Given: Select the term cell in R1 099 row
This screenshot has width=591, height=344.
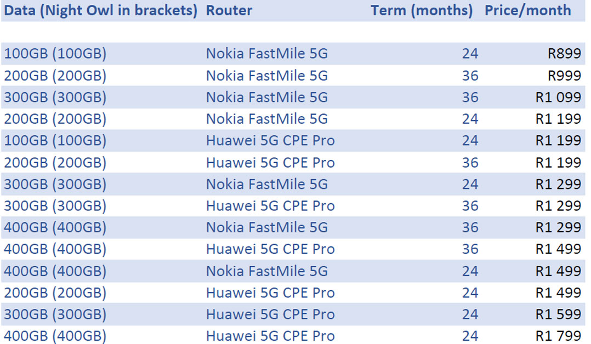Looking at the screenshot, I should [x=470, y=98].
